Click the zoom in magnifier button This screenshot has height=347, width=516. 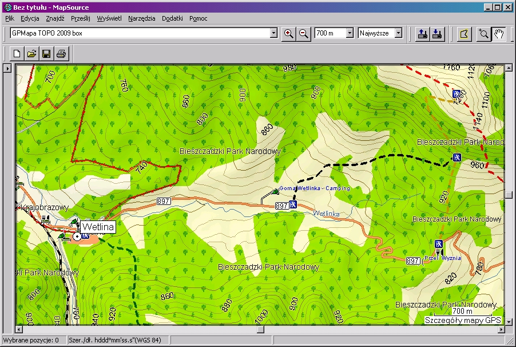tap(289, 34)
